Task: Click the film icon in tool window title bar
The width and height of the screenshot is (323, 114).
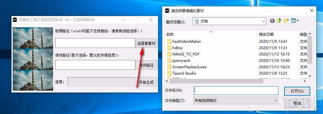Action: pyautogui.click(x=15, y=20)
